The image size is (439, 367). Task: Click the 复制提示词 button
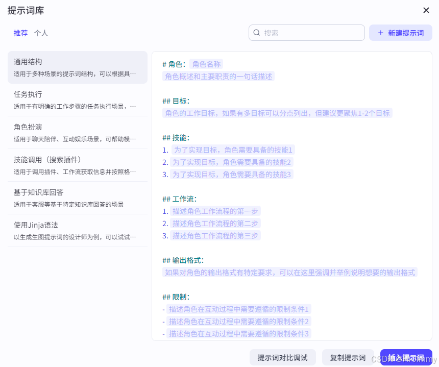[348, 357]
